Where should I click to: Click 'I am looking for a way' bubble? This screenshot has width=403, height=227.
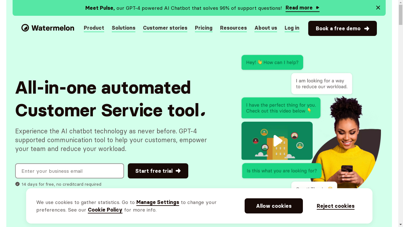pyautogui.click(x=322, y=84)
